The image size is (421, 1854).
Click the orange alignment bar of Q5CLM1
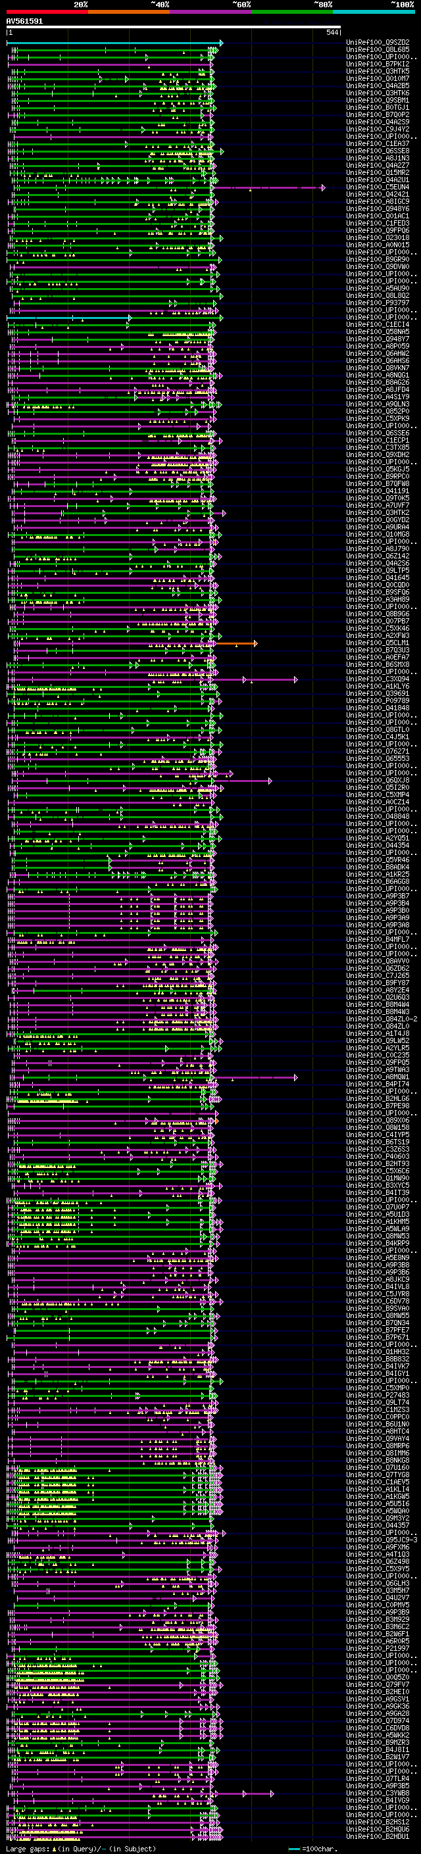tap(237, 643)
